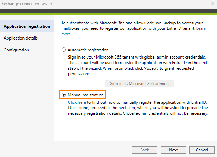217x157 pixels.
Task: Go to the Application details step
Action: coord(21,38)
